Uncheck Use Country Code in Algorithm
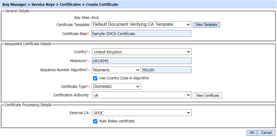This screenshot has width=277, height=137. [x=95, y=78]
